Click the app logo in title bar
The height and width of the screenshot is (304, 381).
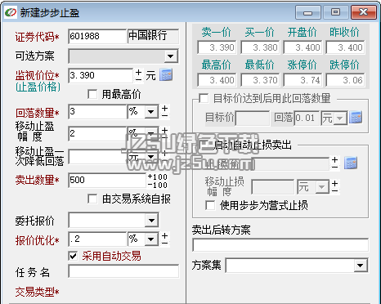(11, 12)
